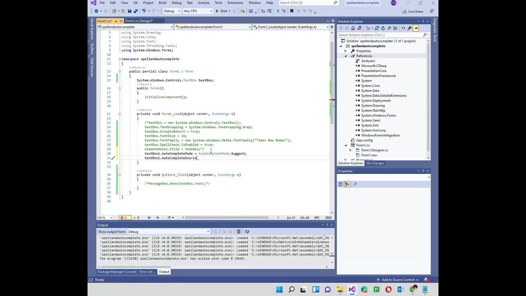Select App.config in Solution Explorer
The width and height of the screenshot is (526, 296).
pyautogui.click(x=364, y=140)
